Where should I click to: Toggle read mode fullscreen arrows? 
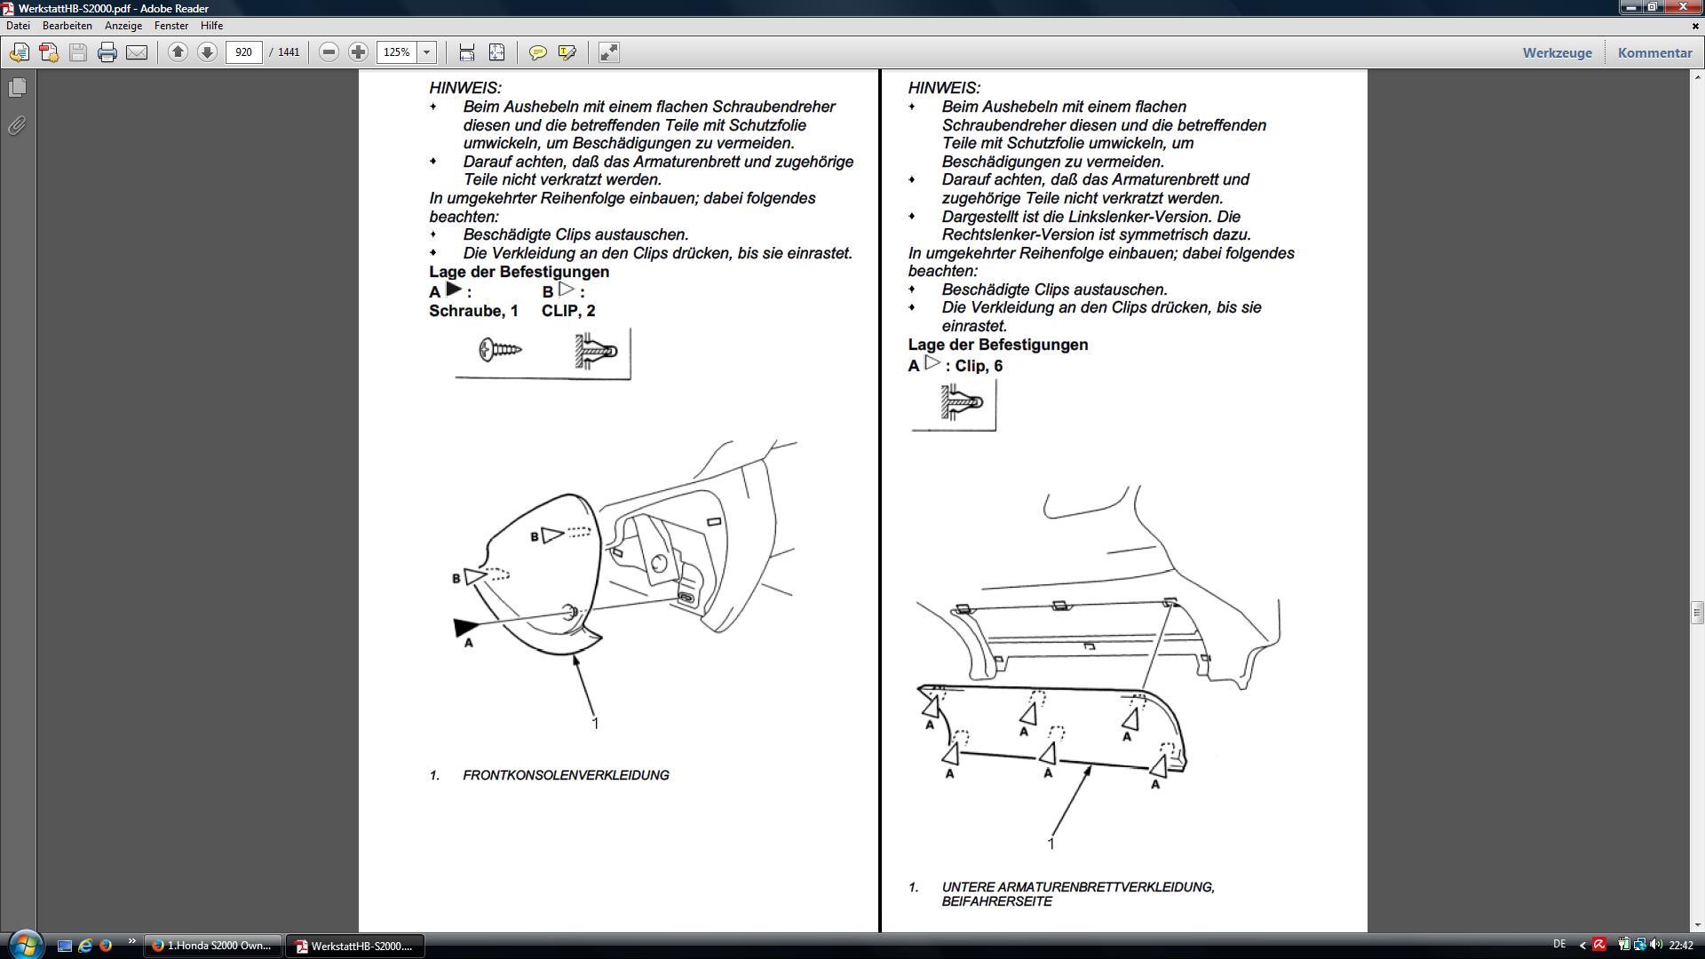point(608,52)
